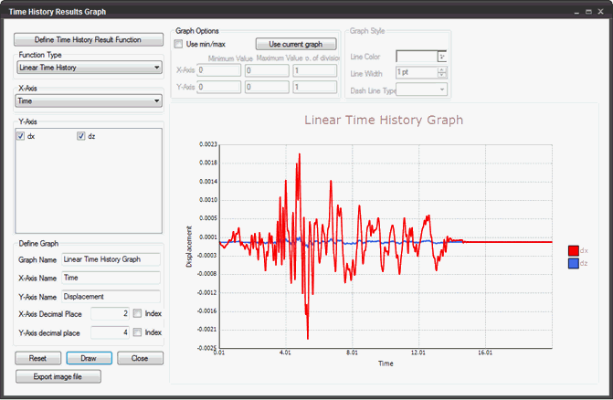Click Define Time History Result Function button
This screenshot has height=400, width=613.
88,40
